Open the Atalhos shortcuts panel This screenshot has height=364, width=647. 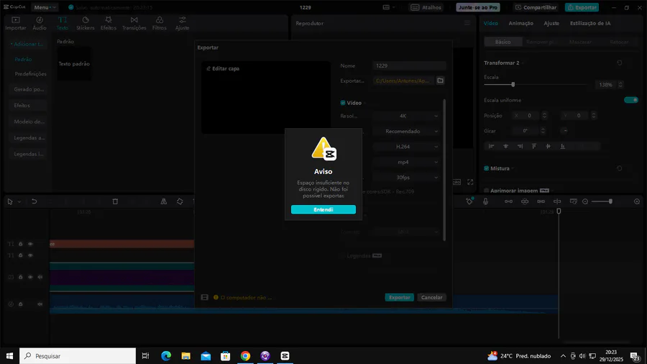[426, 7]
